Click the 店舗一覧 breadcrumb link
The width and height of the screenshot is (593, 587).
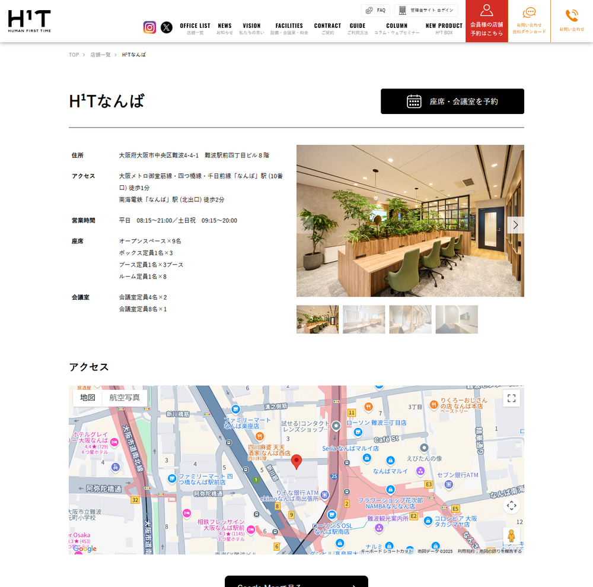coord(100,55)
